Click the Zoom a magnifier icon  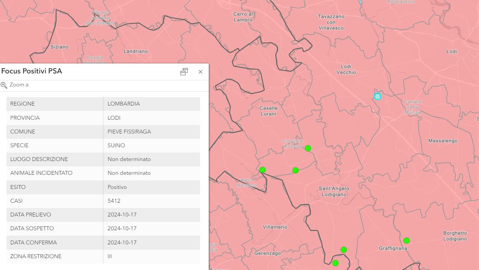tap(4, 85)
